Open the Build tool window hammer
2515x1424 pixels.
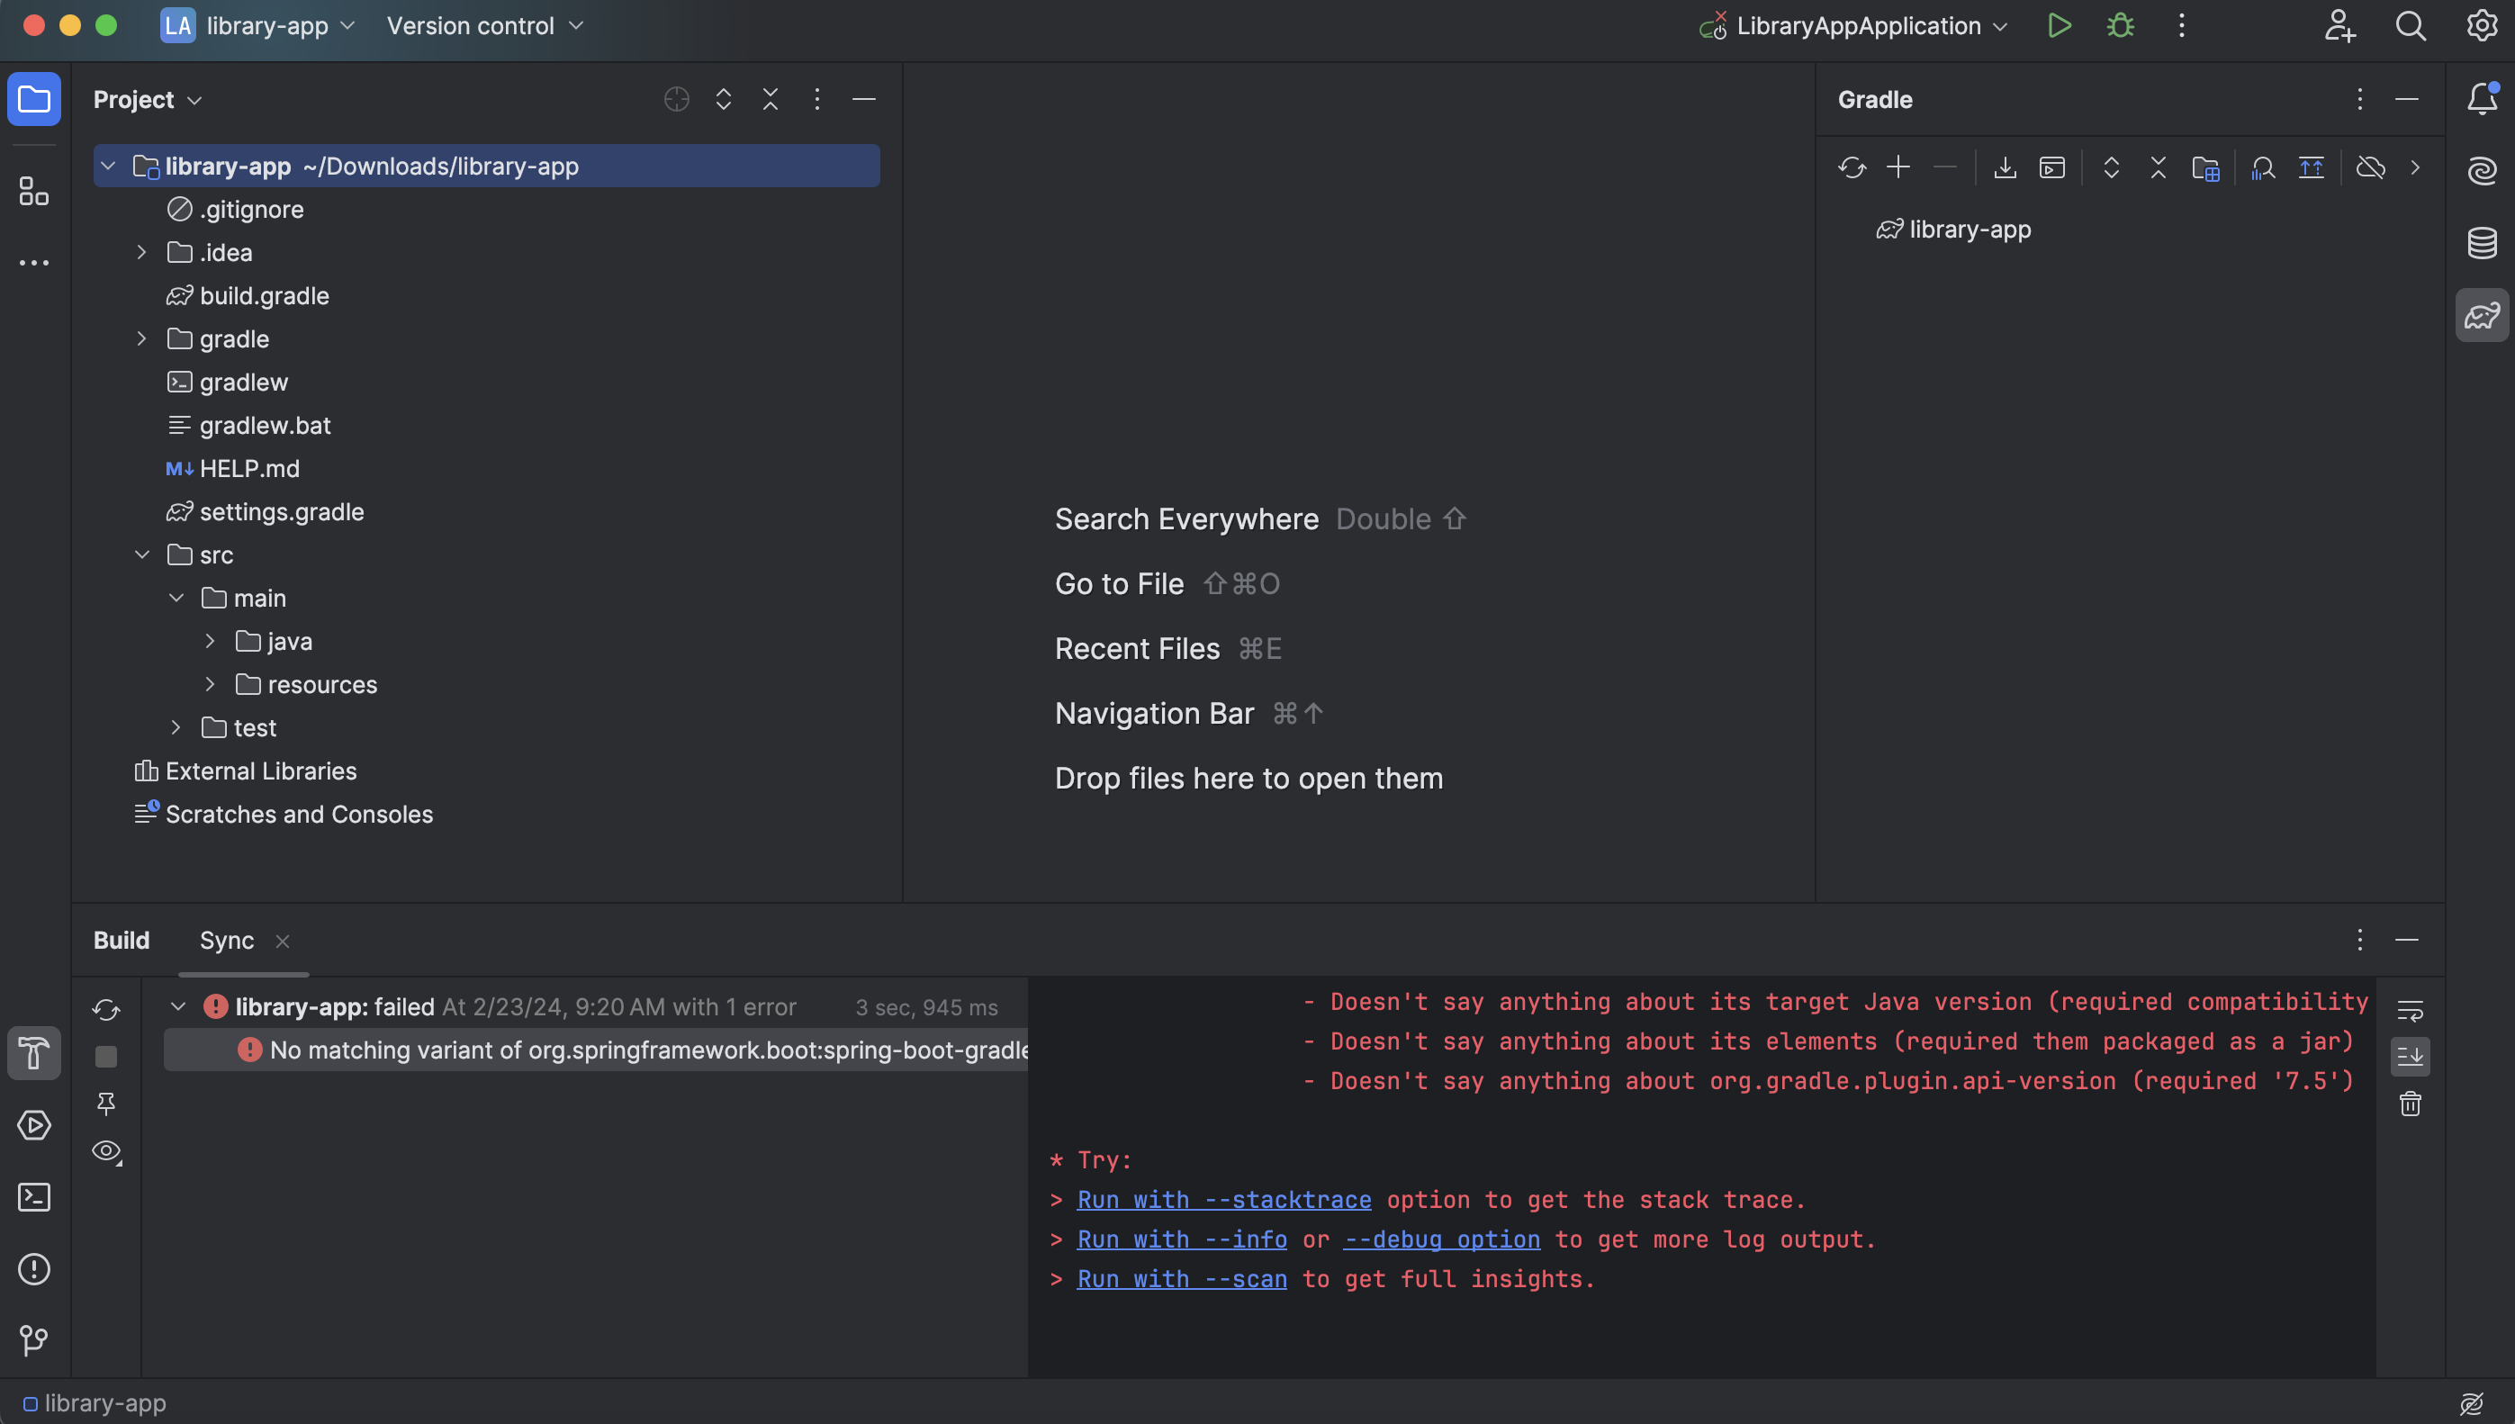pos(34,1053)
